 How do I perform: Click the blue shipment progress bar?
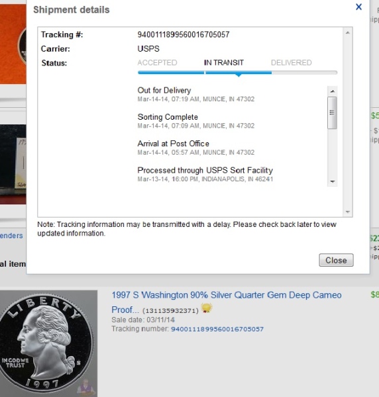(x=205, y=73)
